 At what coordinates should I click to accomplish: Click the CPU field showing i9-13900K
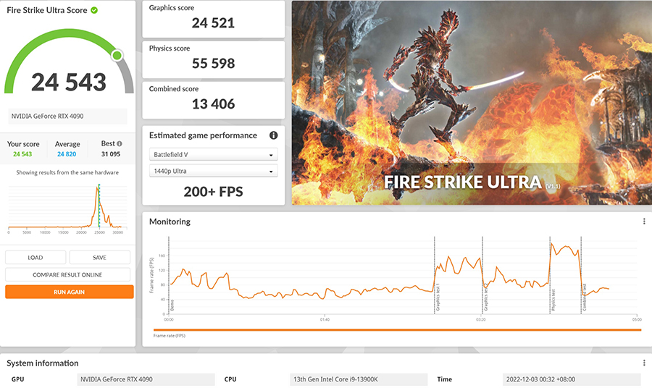point(359,379)
